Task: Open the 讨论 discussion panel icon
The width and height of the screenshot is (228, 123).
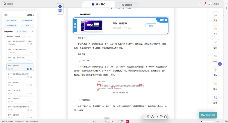Action: click(x=215, y=56)
